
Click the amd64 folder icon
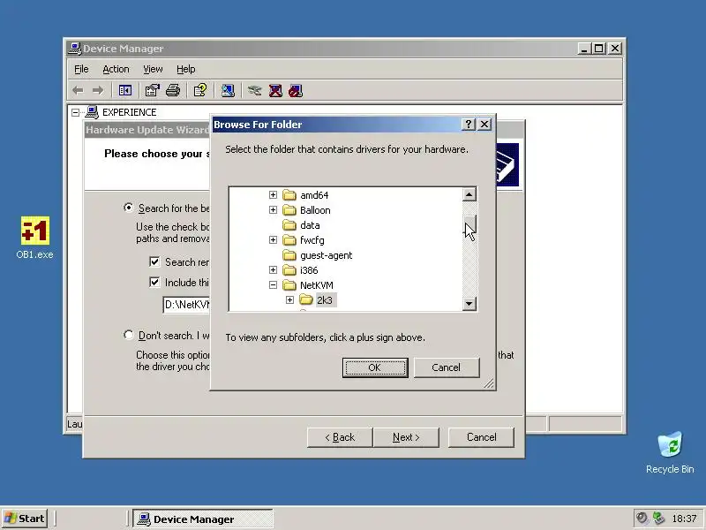[x=289, y=195]
